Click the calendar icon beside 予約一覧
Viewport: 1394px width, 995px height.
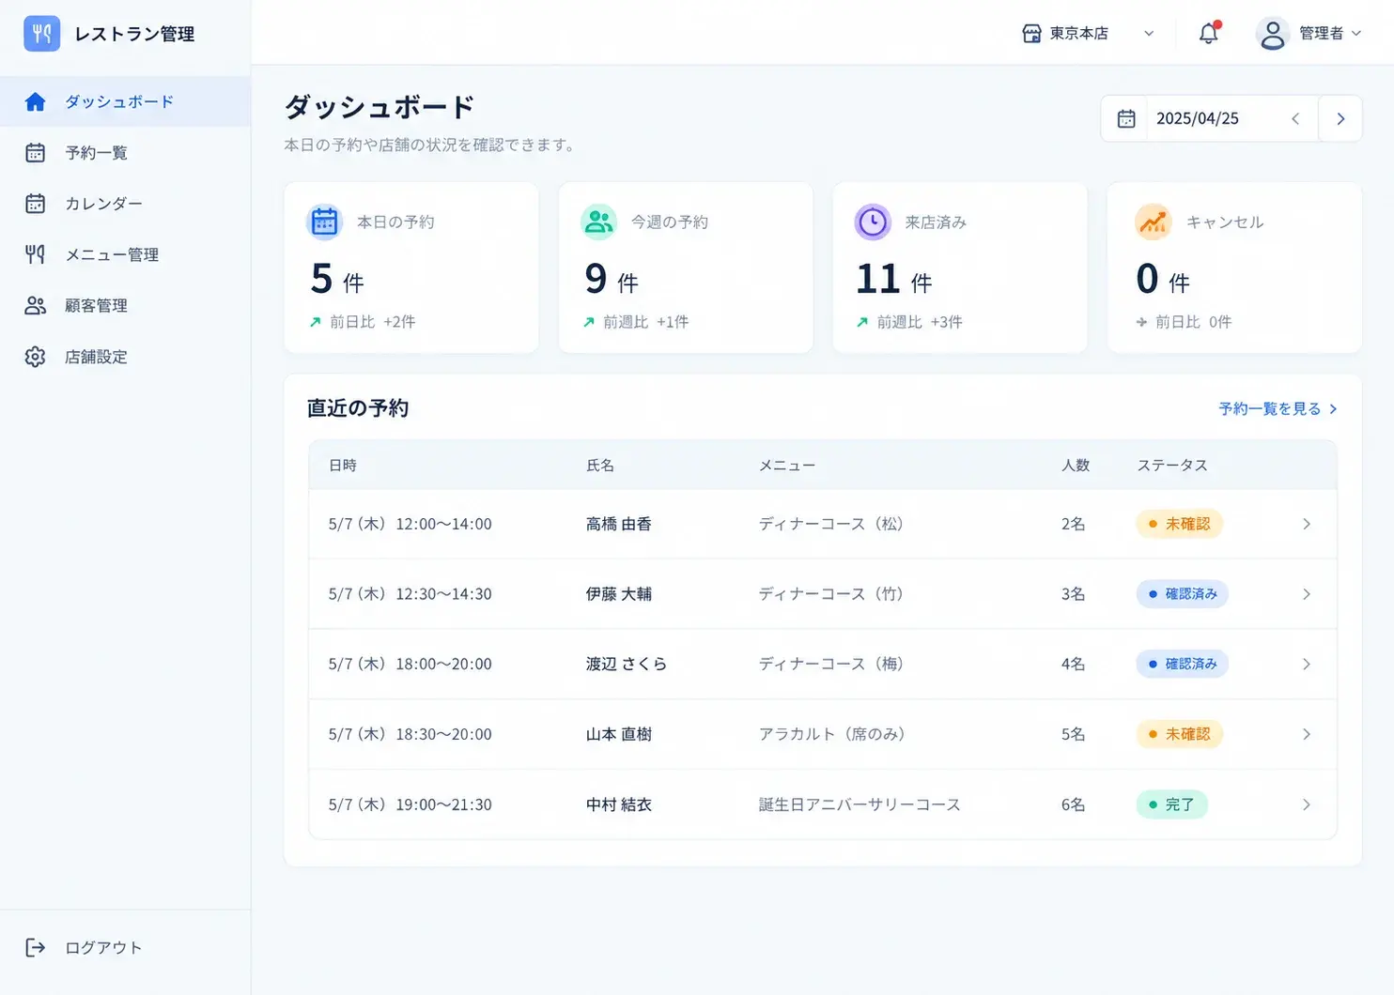click(x=36, y=153)
